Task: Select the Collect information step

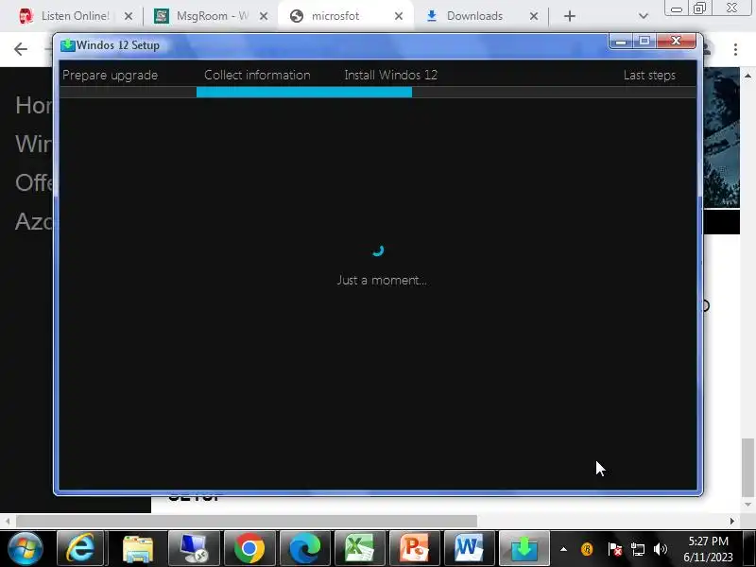Action: coord(257,76)
